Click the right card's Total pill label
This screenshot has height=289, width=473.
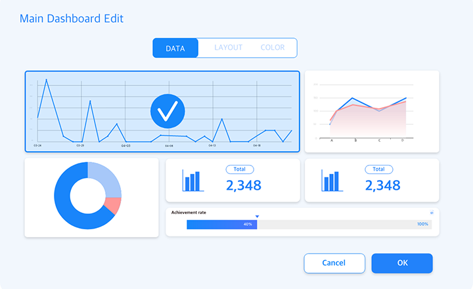[378, 169]
